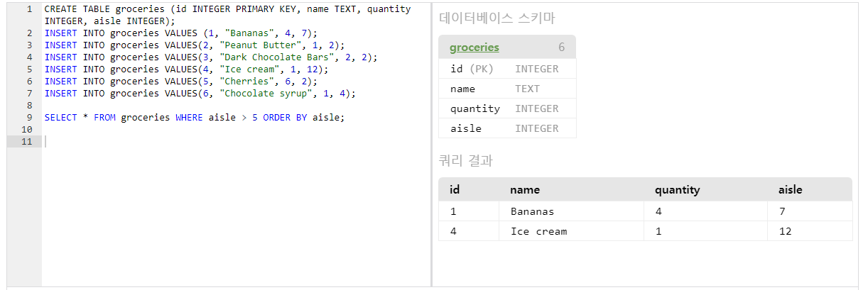Click aisle value 7 in results

click(x=782, y=211)
